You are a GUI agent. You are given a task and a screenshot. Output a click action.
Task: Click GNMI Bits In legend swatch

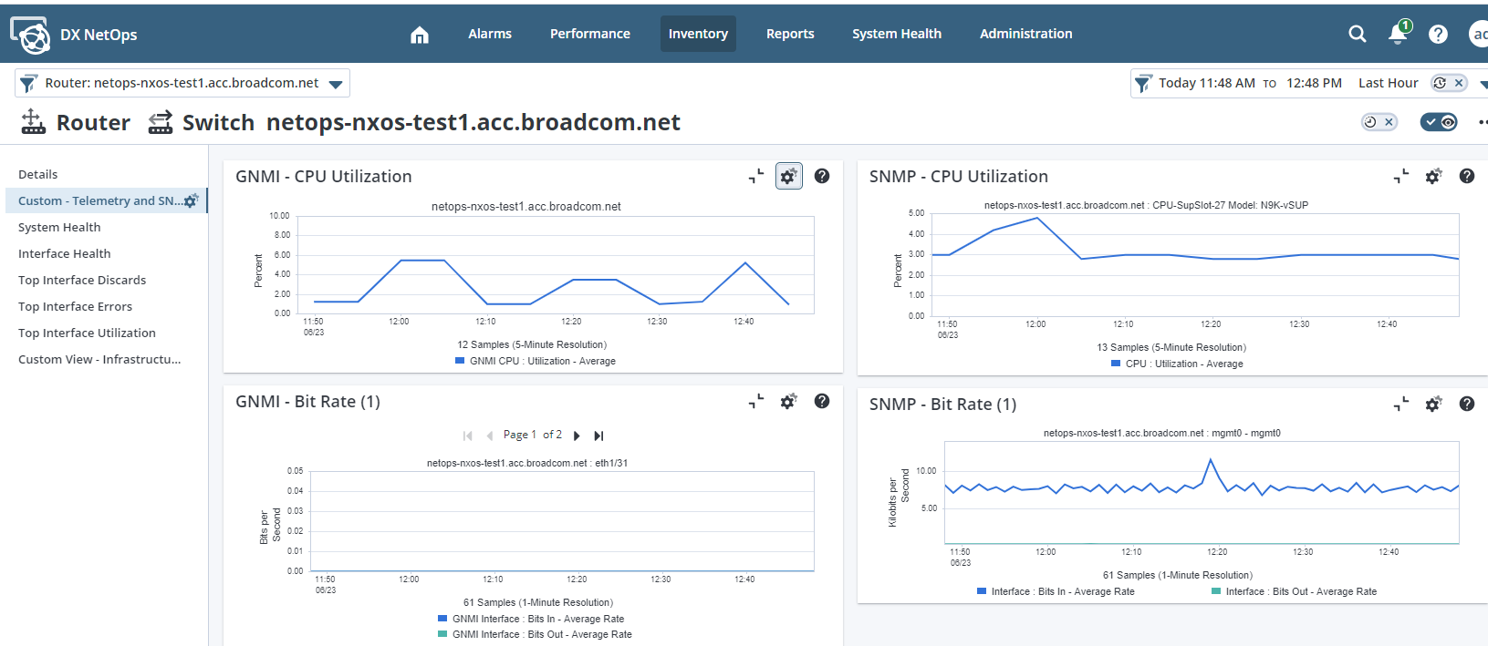coord(442,619)
